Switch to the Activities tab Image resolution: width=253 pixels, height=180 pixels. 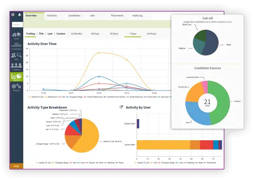[x=52, y=16]
